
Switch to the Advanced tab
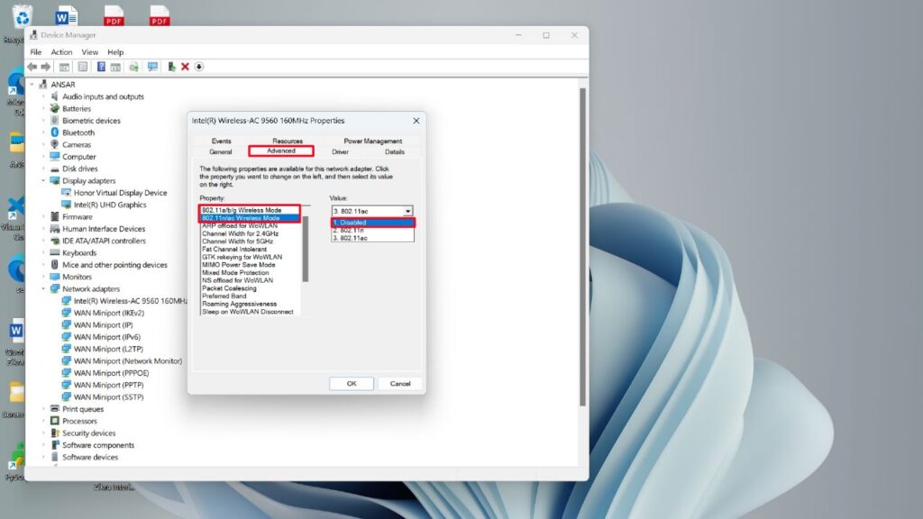click(281, 151)
